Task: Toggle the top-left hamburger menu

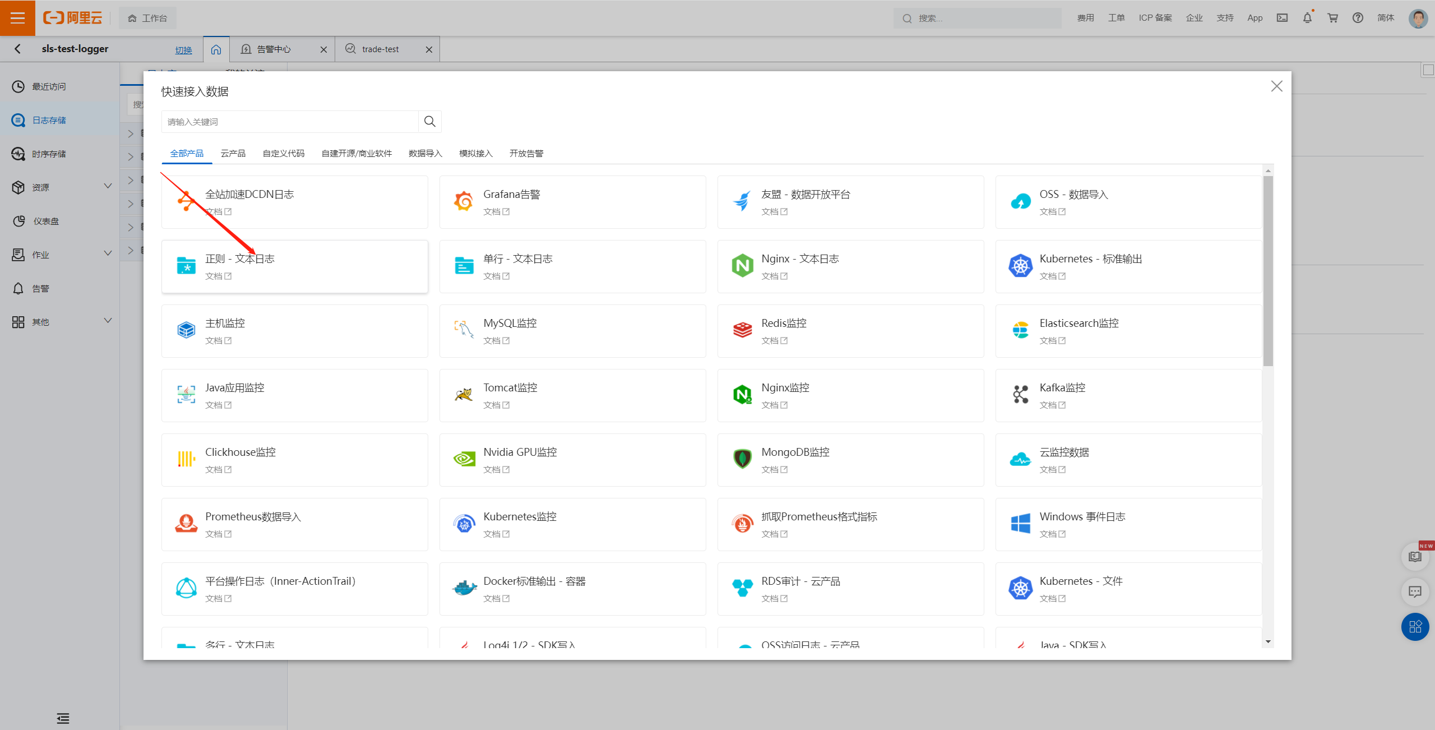Action: pos(17,18)
